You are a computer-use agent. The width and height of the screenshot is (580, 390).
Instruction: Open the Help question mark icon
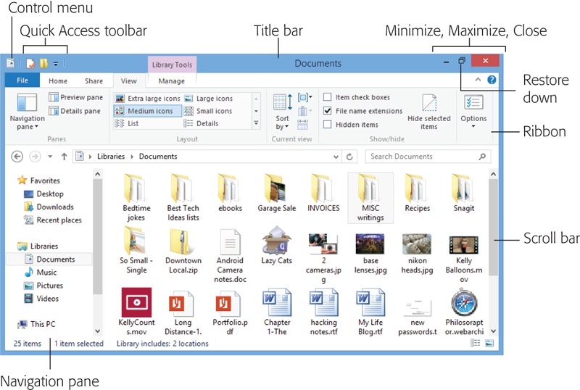click(492, 80)
